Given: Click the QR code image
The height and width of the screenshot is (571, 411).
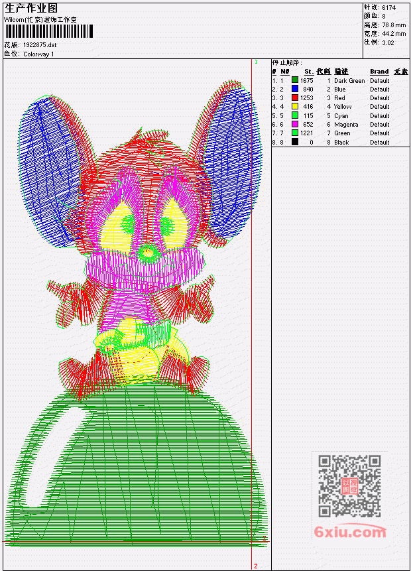Looking at the screenshot, I should point(349,485).
